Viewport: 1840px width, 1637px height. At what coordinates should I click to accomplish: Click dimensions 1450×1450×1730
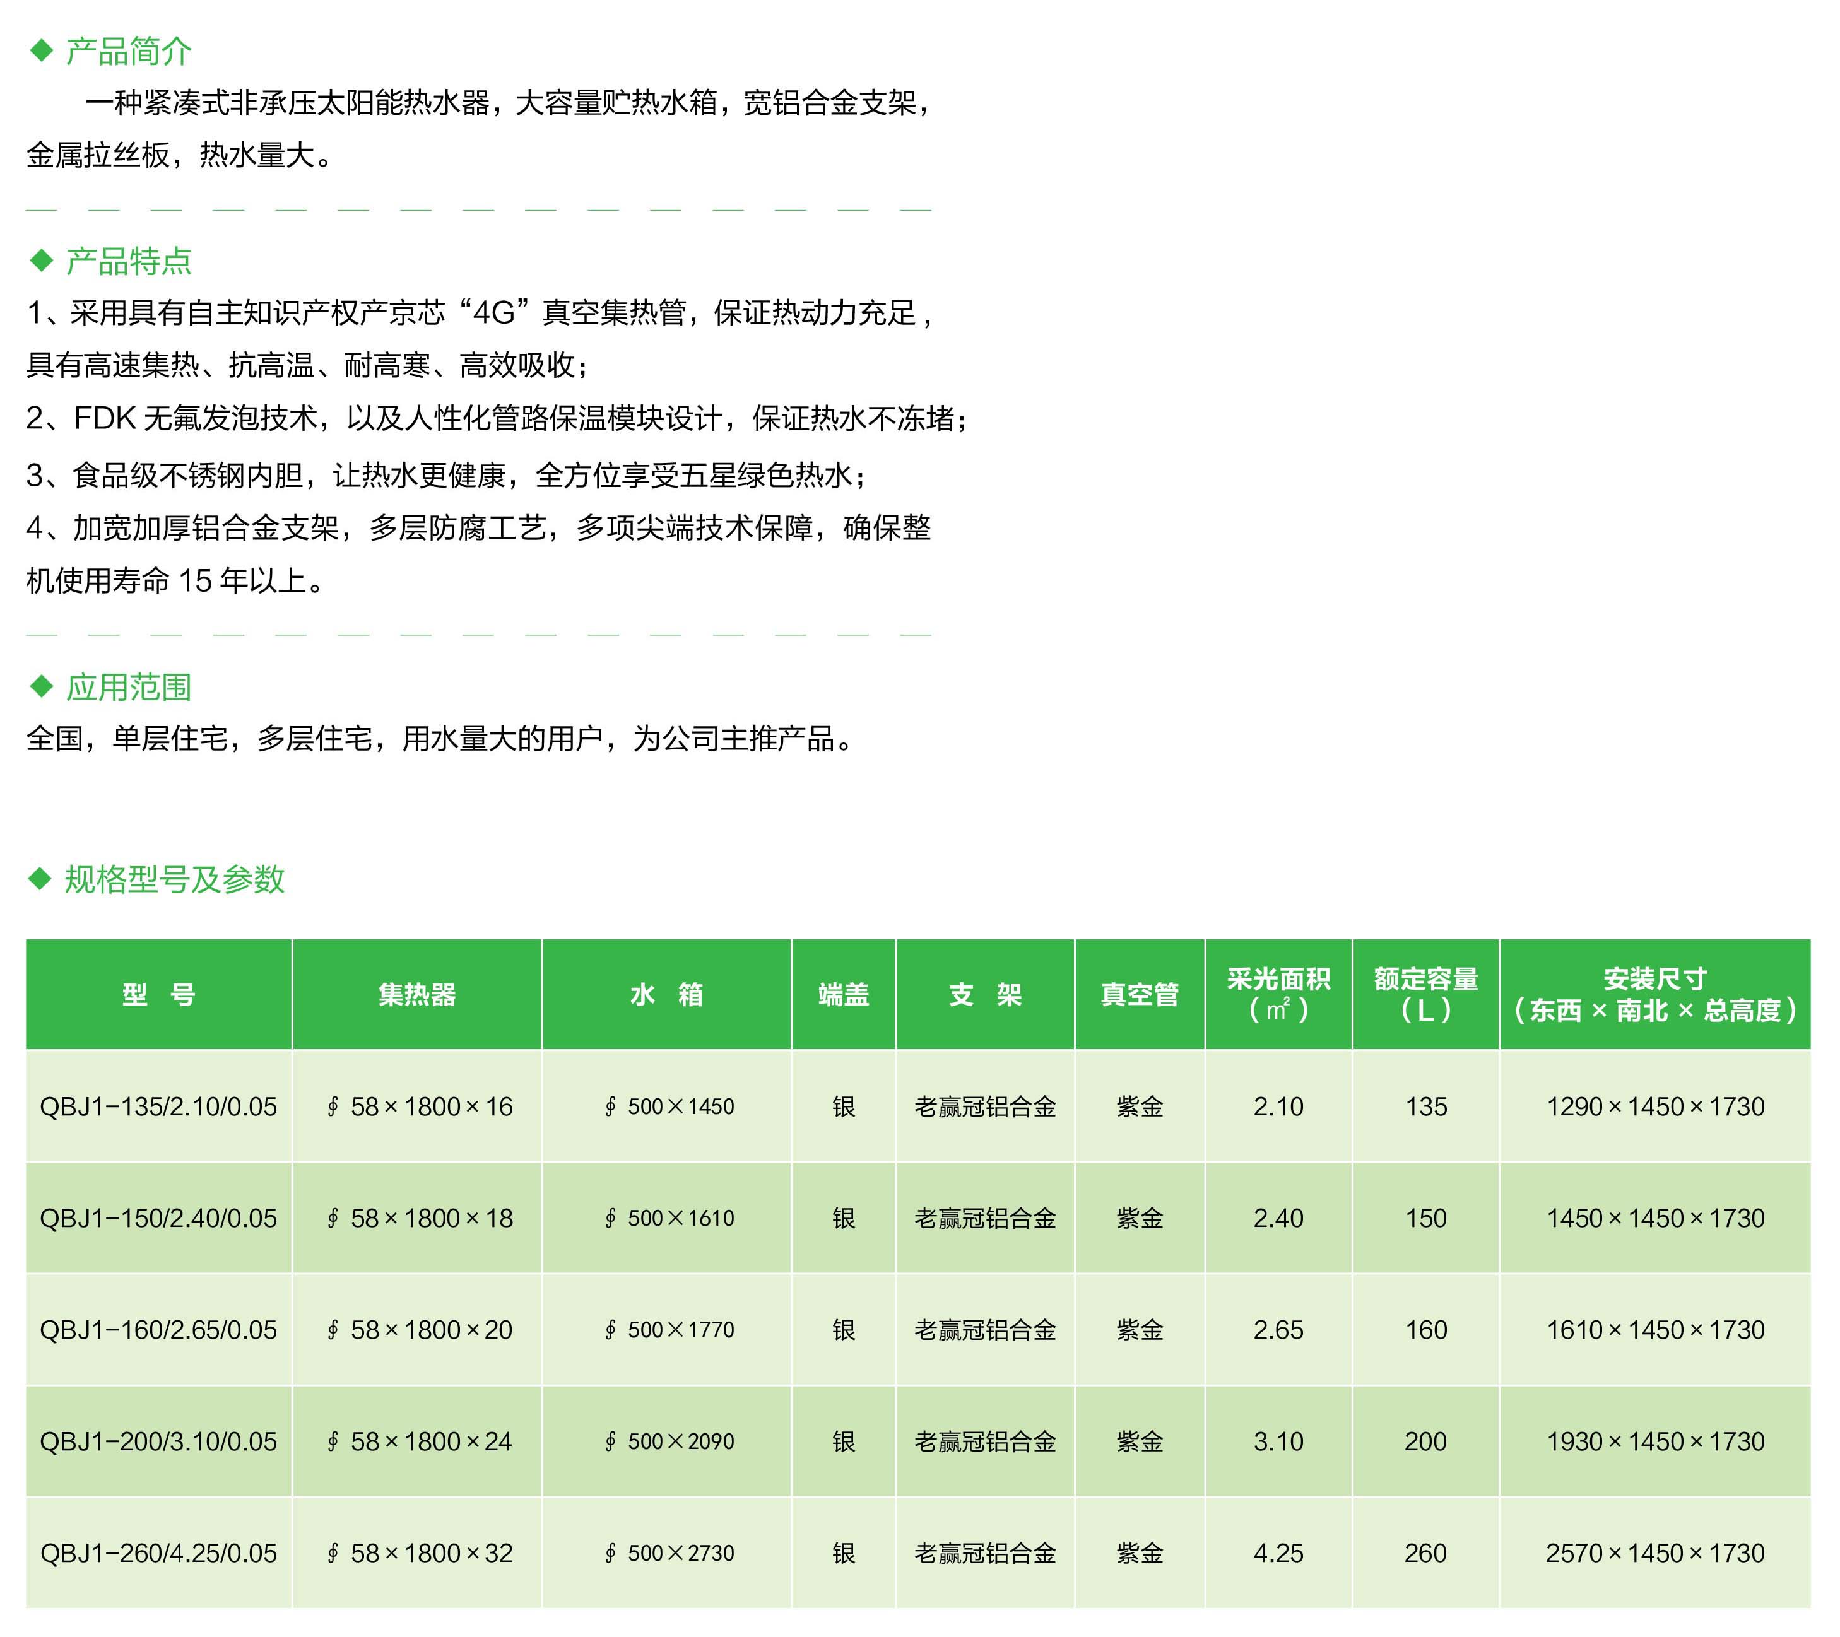[x=1656, y=1217]
